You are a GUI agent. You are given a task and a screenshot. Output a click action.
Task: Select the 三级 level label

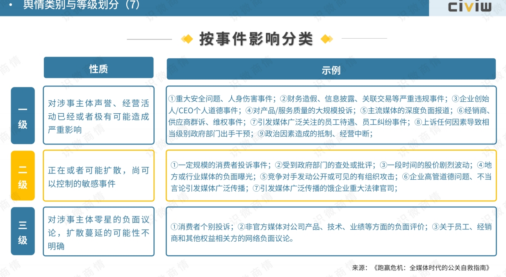[x=23, y=231]
